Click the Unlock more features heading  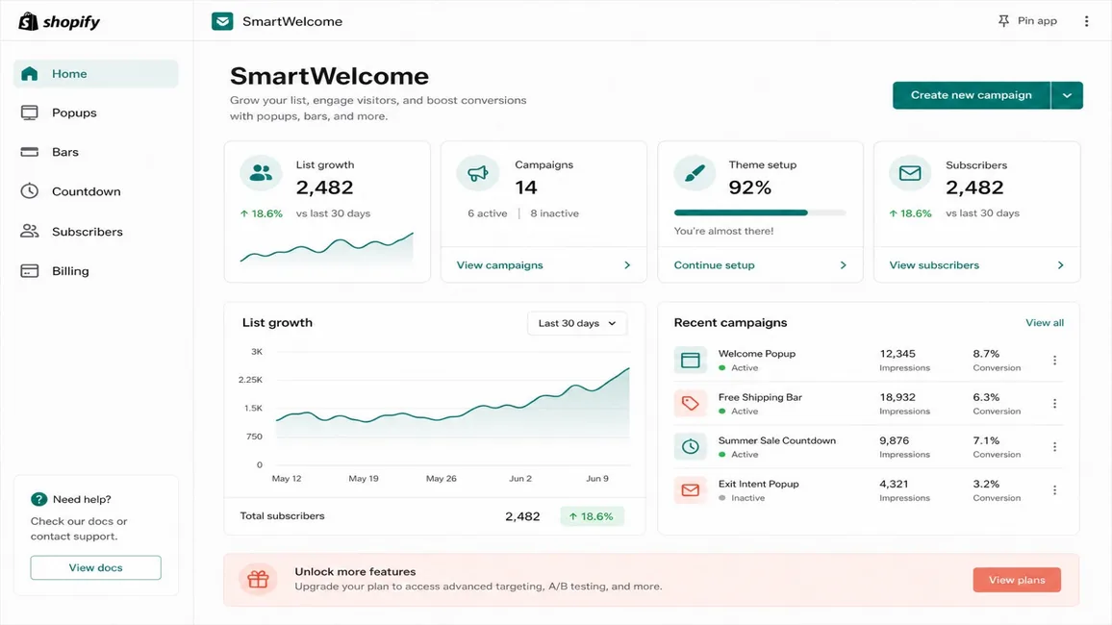355,571
